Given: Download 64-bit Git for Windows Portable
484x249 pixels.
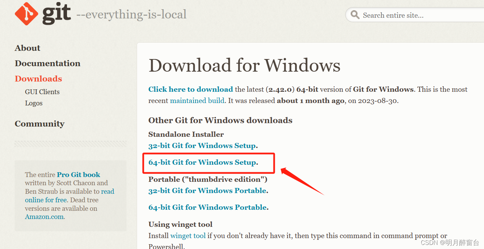Looking at the screenshot, I should (207, 207).
